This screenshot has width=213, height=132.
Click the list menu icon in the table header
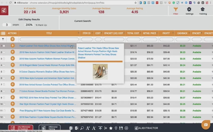pyautogui.click(x=3, y=33)
